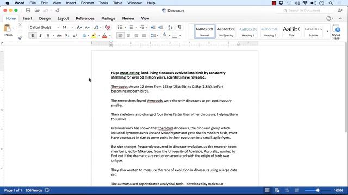348x195 pixels.
Task: Collapse the ribbon with the chevron
Action: point(340,18)
